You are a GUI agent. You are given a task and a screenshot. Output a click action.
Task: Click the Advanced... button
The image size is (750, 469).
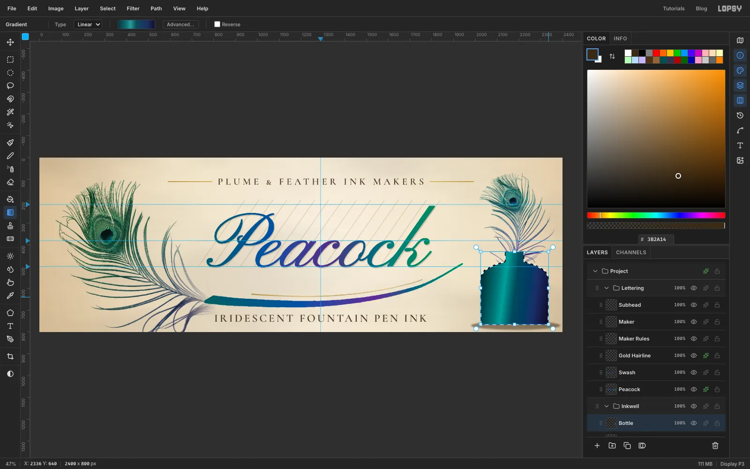(x=180, y=24)
